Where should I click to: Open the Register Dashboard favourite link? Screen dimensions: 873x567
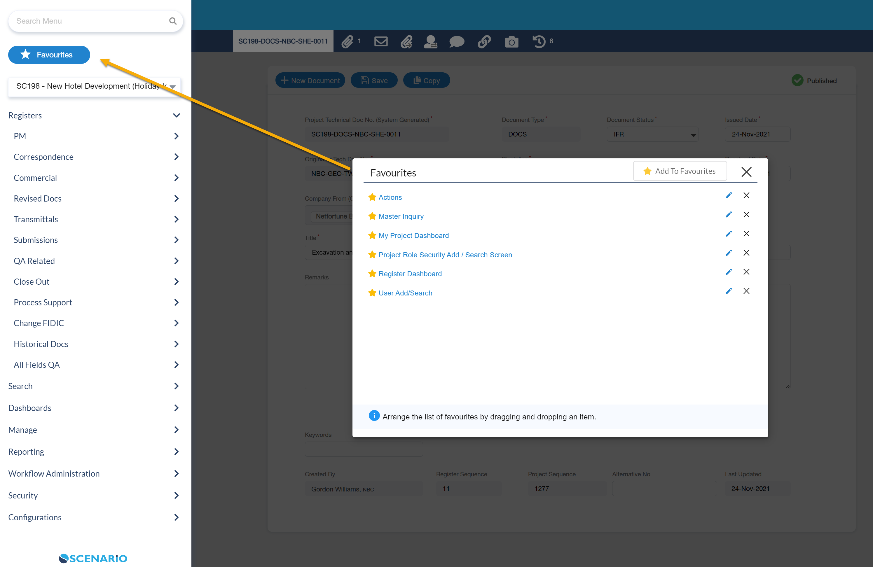click(410, 274)
